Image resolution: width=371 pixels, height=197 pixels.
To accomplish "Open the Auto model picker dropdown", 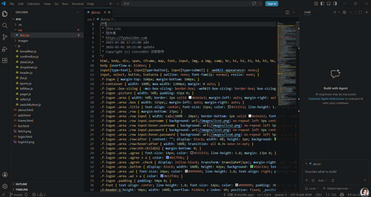I will [x=323, y=180].
